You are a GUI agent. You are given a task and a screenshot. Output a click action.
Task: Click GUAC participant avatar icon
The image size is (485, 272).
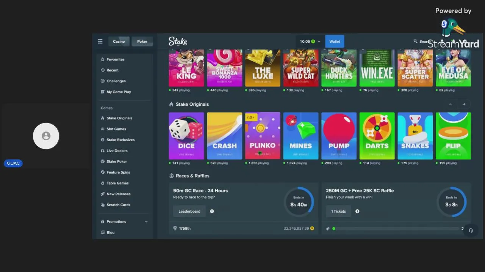[x=46, y=136]
